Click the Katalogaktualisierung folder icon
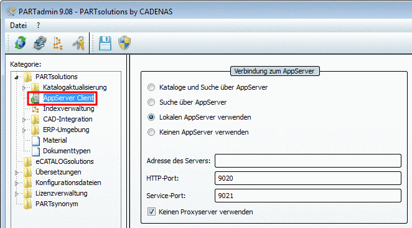The height and width of the screenshot is (228, 412). click(35, 88)
